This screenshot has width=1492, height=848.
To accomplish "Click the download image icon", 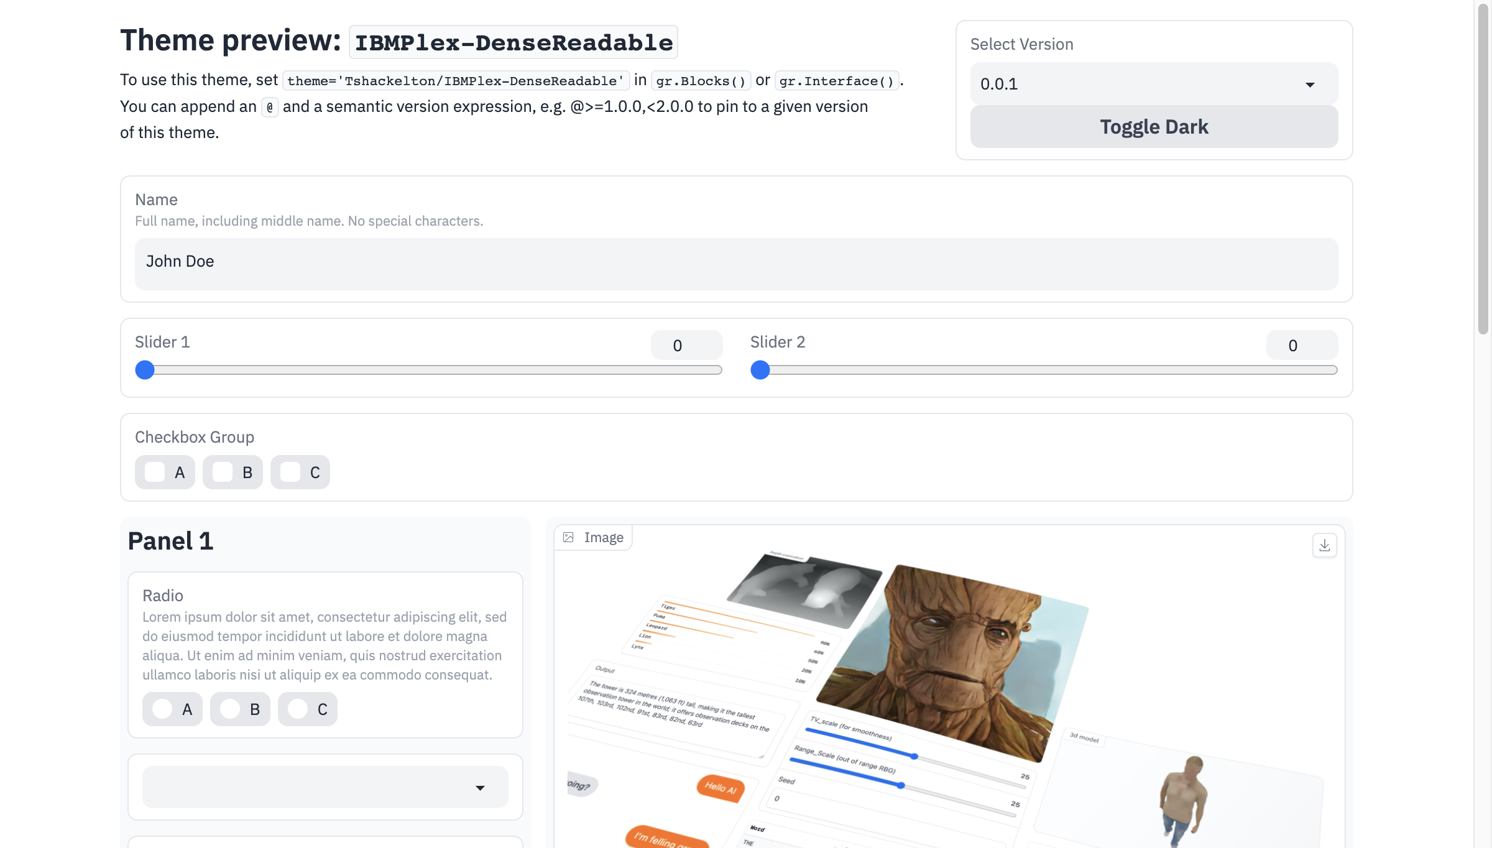I will click(1324, 545).
